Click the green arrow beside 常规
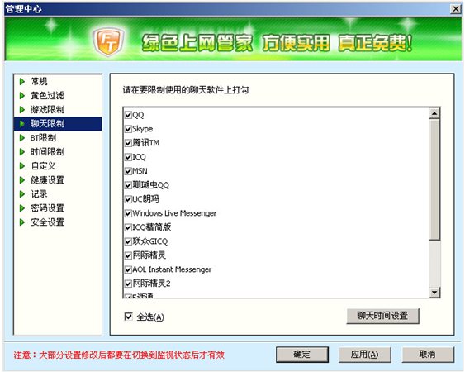Viewport: 465px width, 372px height. coord(22,81)
